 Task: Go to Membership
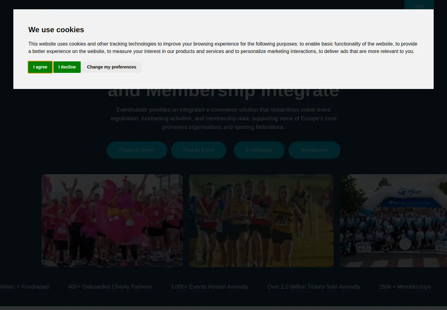[314, 150]
